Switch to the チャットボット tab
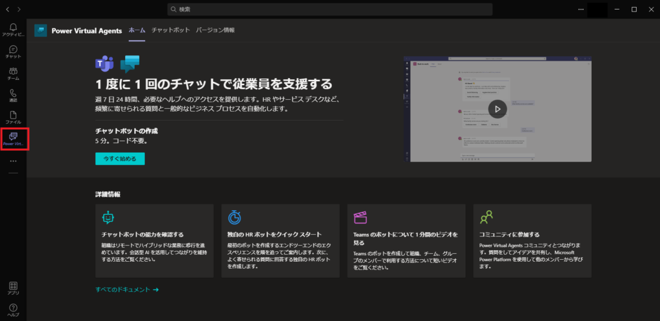This screenshot has width=660, height=321. [171, 30]
